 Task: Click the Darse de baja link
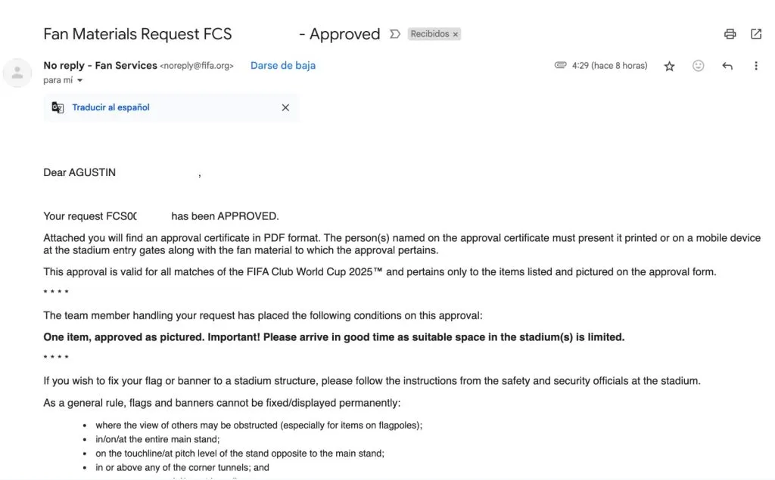(283, 66)
